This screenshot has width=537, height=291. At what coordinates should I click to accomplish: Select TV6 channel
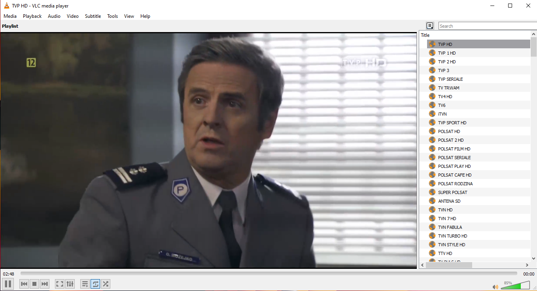pos(478,105)
